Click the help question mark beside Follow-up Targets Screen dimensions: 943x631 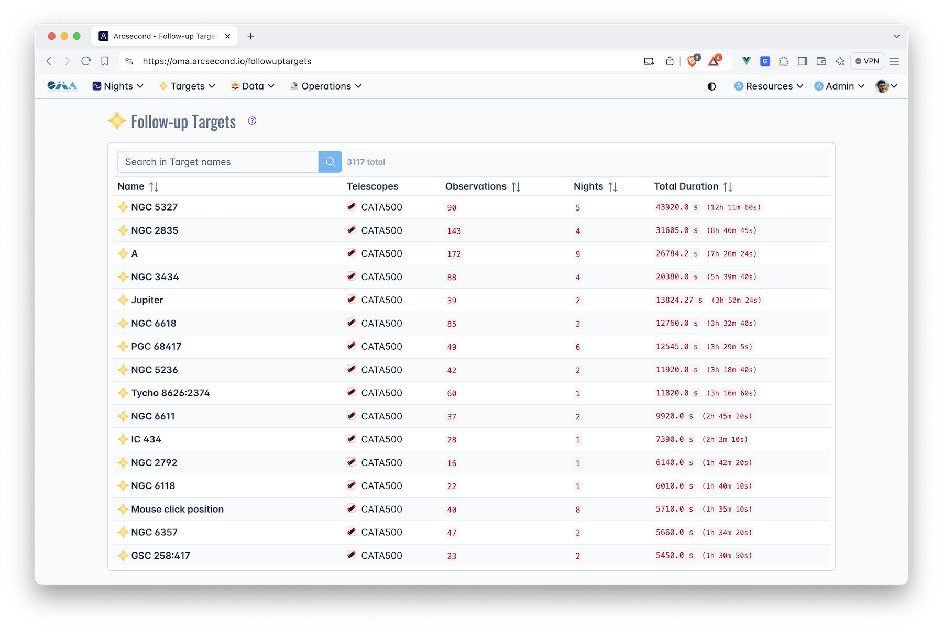(x=252, y=121)
